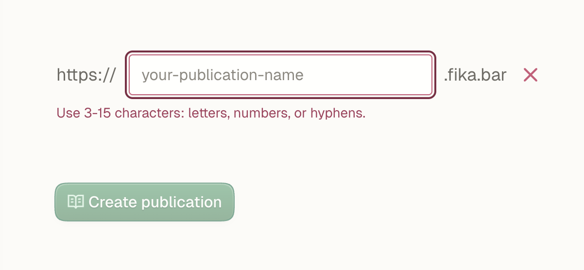Screen dimensions: 584x270
Task: Click the dark red border of subdomain input
Action: (x=280, y=52)
